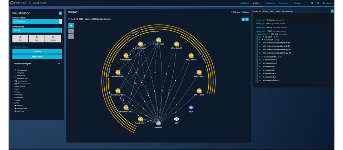Click the Edit scope button
Screen dimensions: 343x150
[20, 39]
